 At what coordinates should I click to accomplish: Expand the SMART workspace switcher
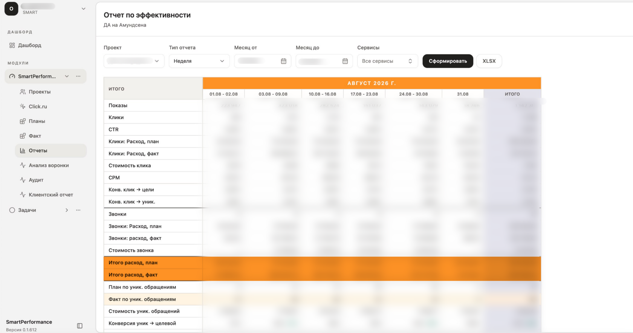[x=83, y=9]
